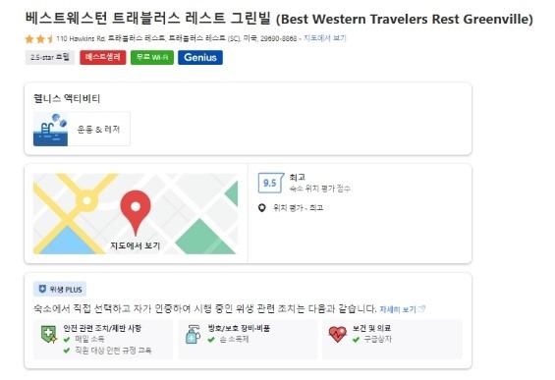This screenshot has width=555, height=380.
Task: Click the 구급상자 checkmark
Action: tap(356, 340)
